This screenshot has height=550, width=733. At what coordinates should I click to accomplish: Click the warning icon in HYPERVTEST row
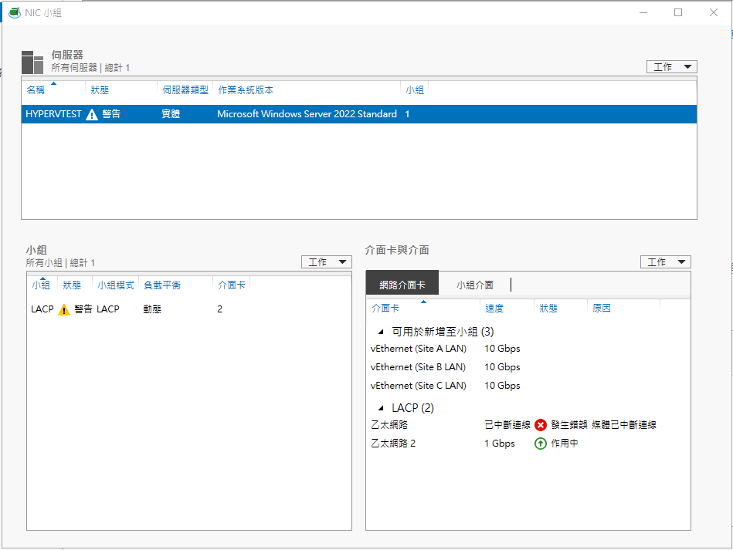(x=92, y=114)
